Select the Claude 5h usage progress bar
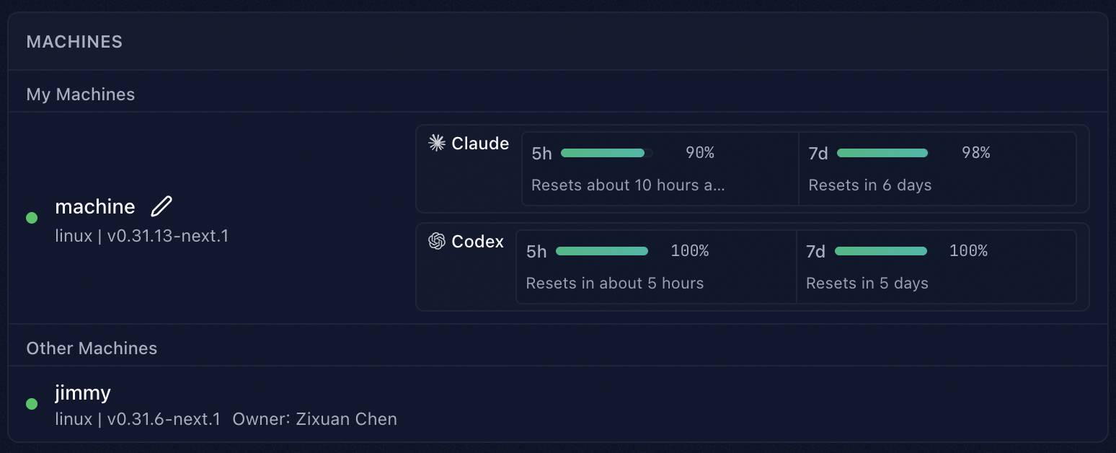1116x453 pixels. click(606, 153)
